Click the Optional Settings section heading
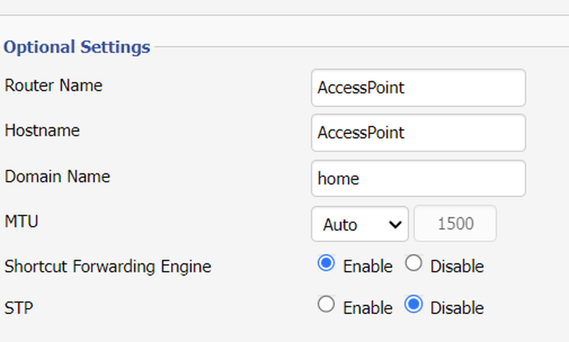569x342 pixels. click(x=77, y=47)
